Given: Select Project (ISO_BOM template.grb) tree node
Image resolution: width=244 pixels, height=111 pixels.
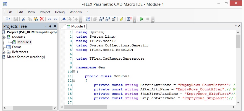Looking at the screenshot, I should point(32,32).
